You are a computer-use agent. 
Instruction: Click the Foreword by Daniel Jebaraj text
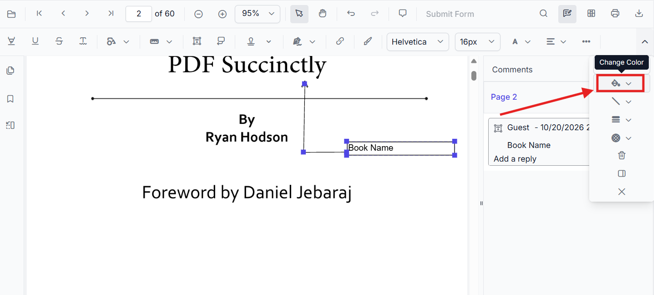pos(247,193)
